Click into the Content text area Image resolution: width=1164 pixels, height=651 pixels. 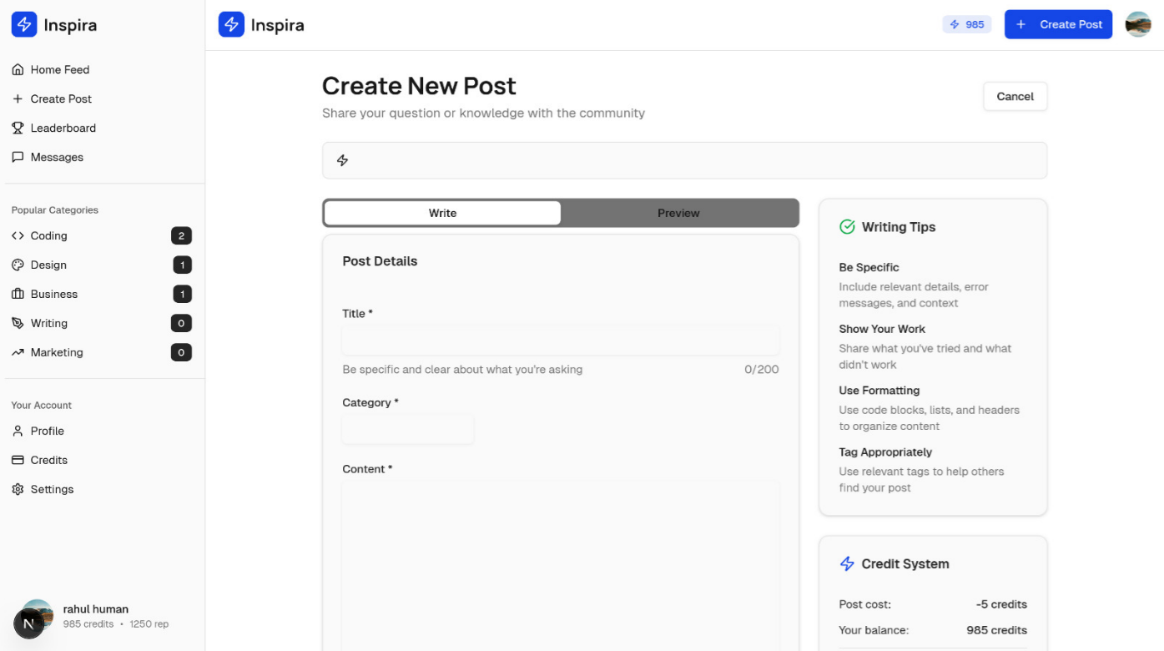click(560, 559)
